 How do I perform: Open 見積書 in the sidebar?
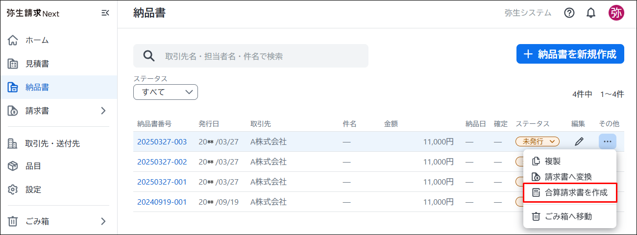pos(37,64)
